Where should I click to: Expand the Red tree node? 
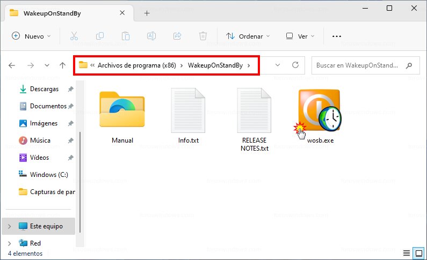[x=9, y=243]
